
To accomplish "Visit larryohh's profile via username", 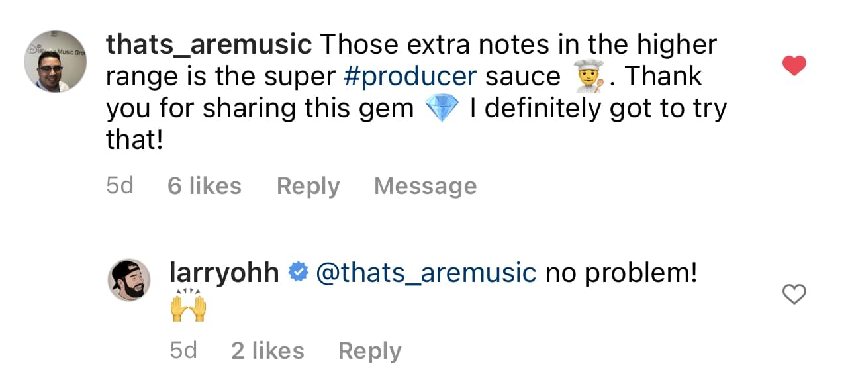I will tap(224, 272).
